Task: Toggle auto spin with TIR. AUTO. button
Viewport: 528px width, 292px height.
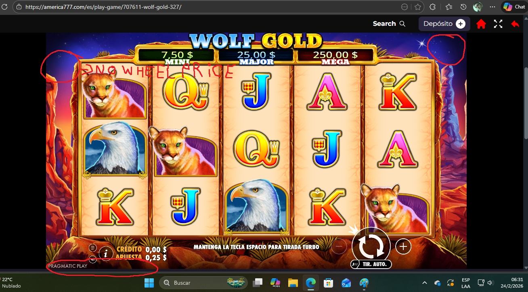Action: pyautogui.click(x=371, y=264)
